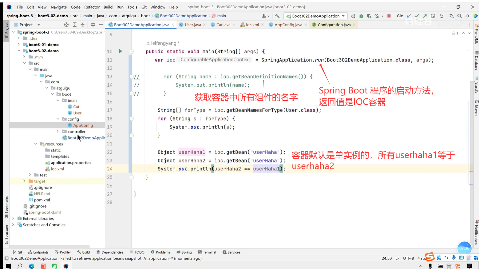Toggle the jclasslib tool window
Screen dimensions: 479x269
476,85
